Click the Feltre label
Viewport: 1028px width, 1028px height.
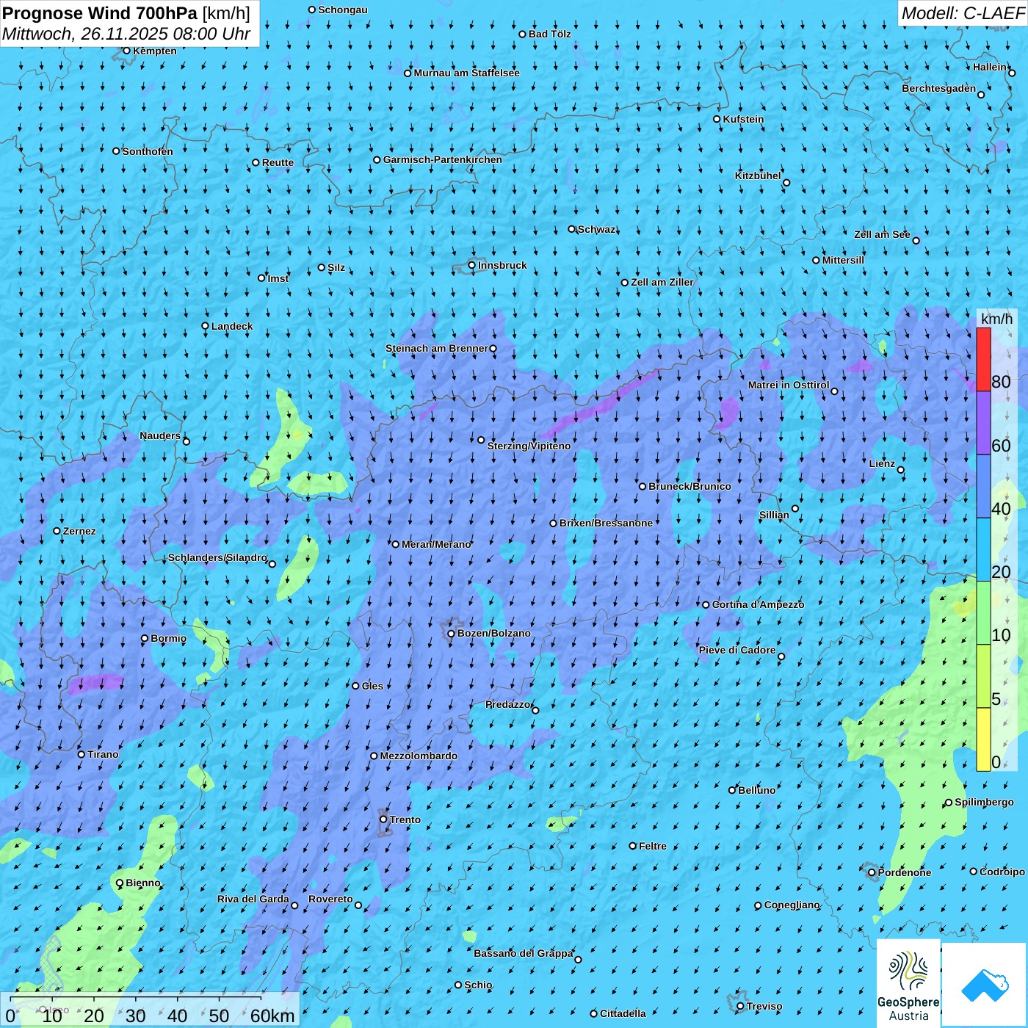[653, 846]
